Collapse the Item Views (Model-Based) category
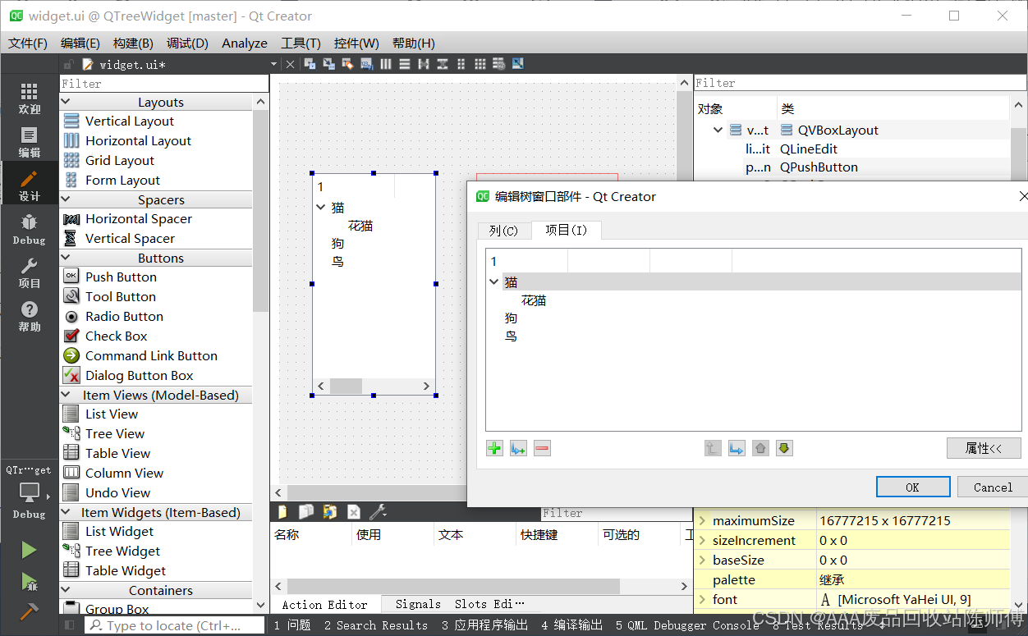This screenshot has width=1028, height=636. pyautogui.click(x=66, y=395)
